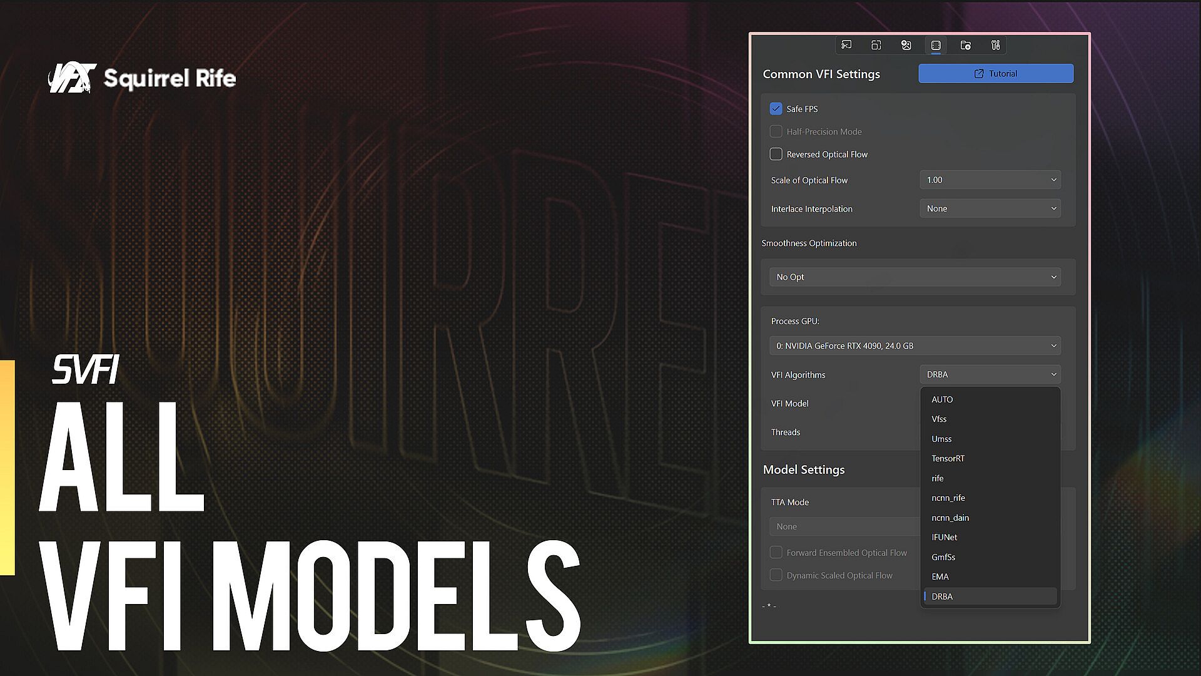
Task: Open the Scale of Optical Flow dropdown
Action: click(990, 180)
